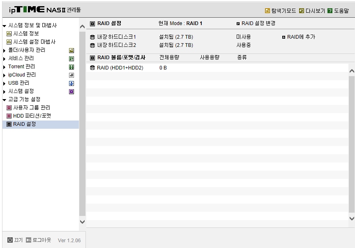The height and width of the screenshot is (248, 355).
Task: Click the Ver 1.2.06 version text
Action: click(x=69, y=240)
